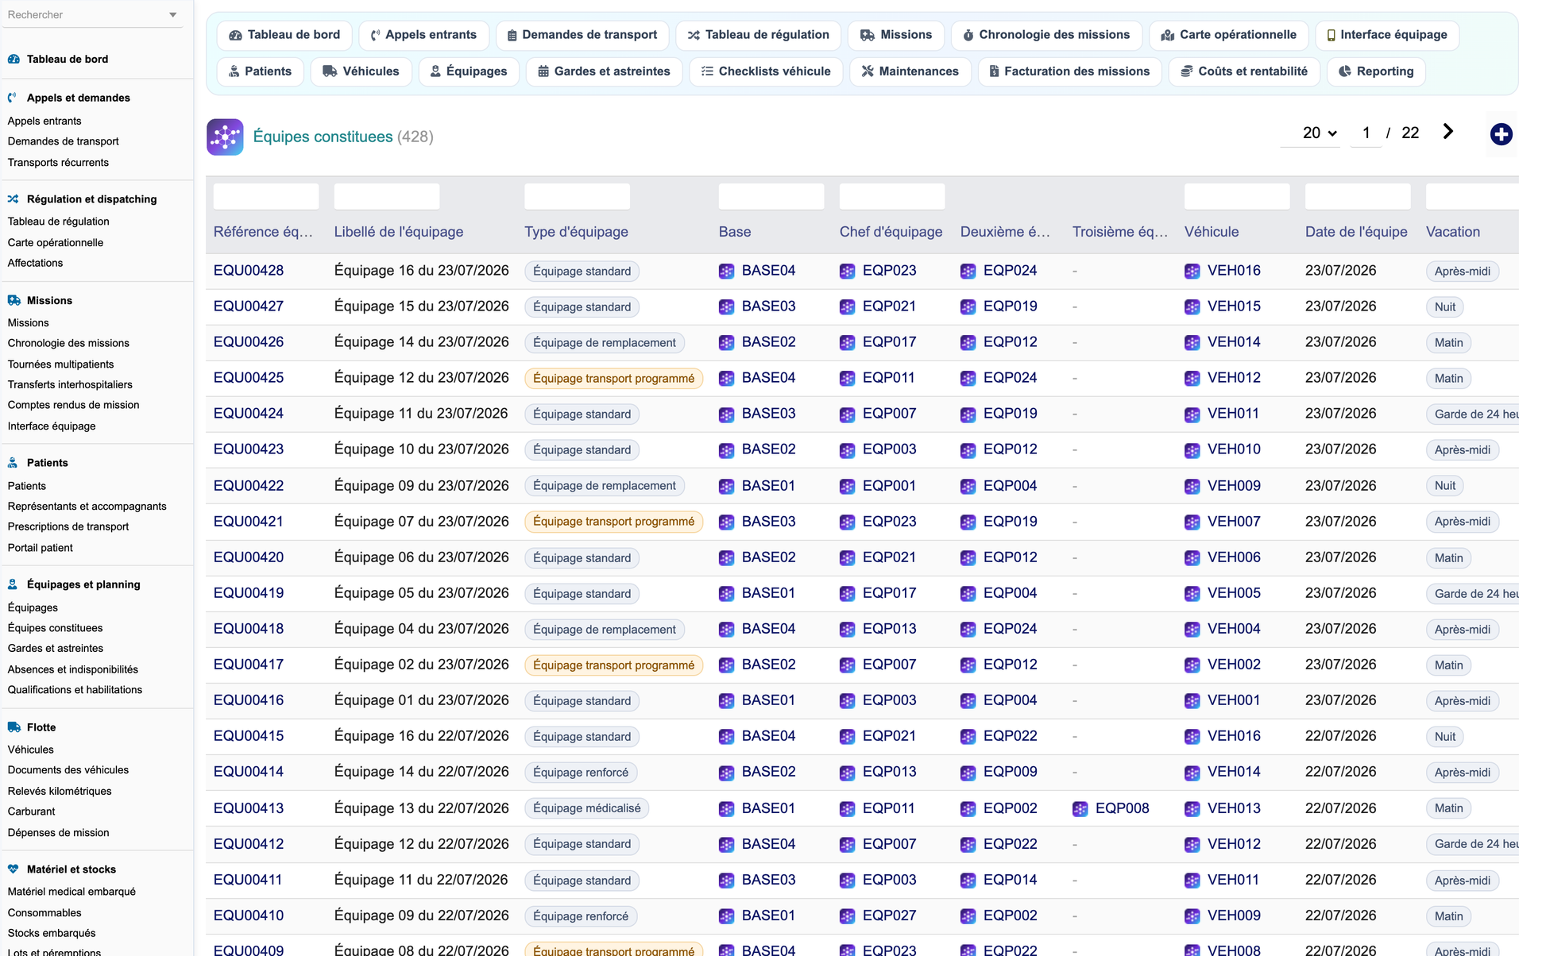Click Équipage transport programmé tag in EQU00421
Screen dimensions: 1546x956
click(613, 522)
